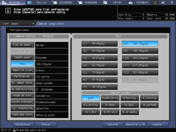Choose the lb Libro unit
Viewport: 176px width, 132px height.
click(91, 112)
